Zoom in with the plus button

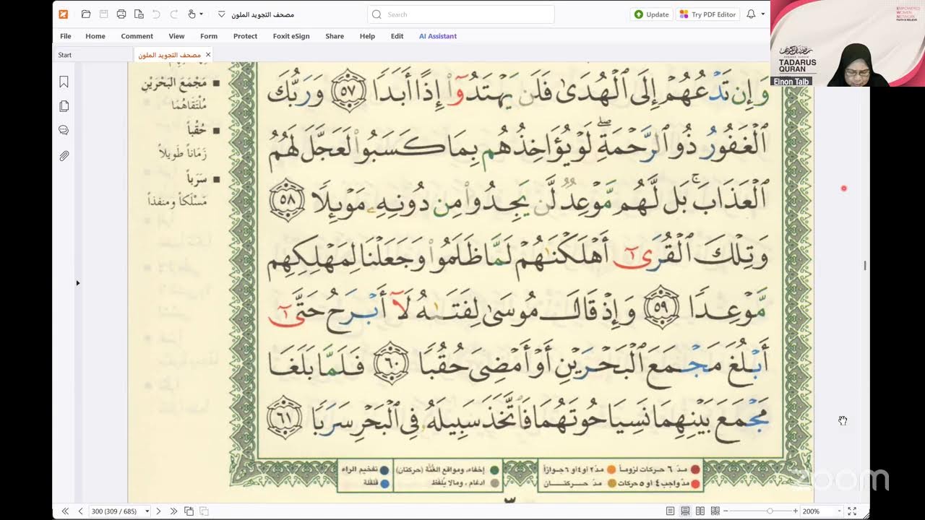coord(796,511)
